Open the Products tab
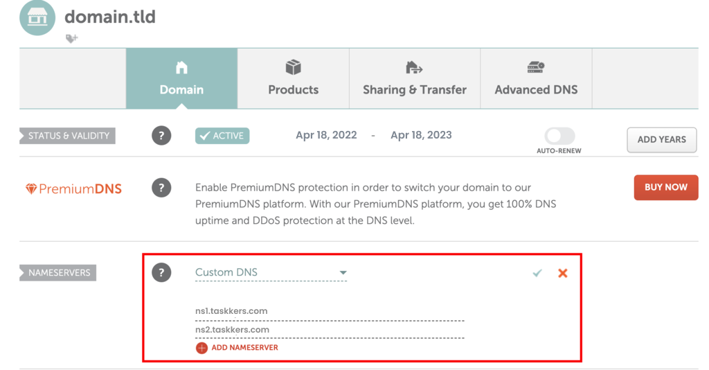This screenshot has width=709, height=370. [294, 78]
